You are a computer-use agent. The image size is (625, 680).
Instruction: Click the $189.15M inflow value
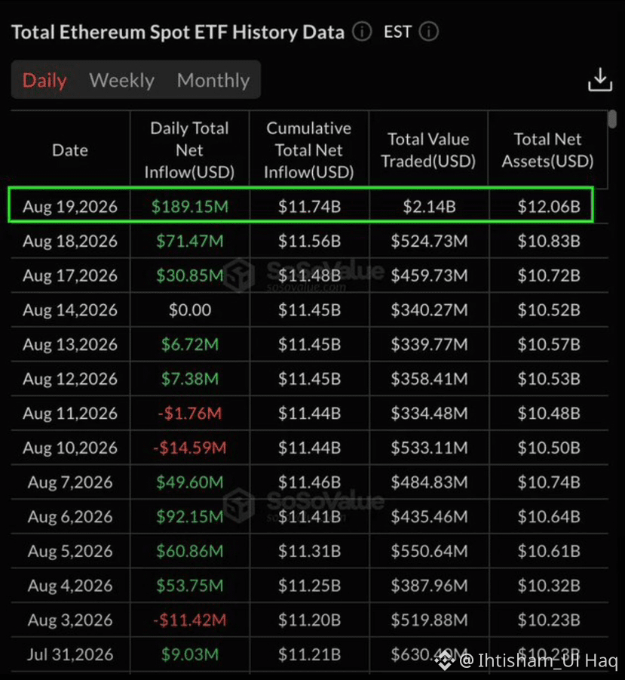click(x=190, y=207)
